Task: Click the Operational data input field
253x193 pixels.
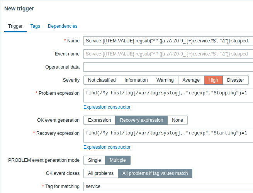Action: 168,67
